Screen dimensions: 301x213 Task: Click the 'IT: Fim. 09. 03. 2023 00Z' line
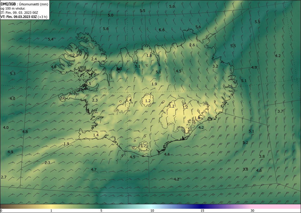click(x=19, y=13)
